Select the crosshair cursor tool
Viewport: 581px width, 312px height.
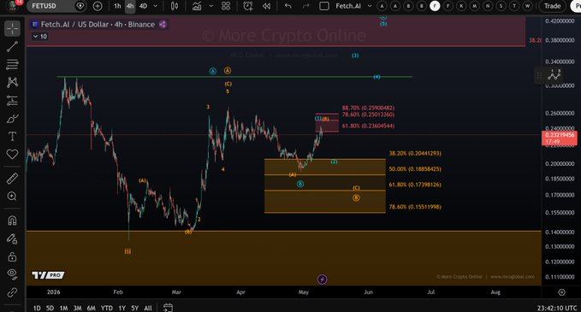click(x=12, y=28)
